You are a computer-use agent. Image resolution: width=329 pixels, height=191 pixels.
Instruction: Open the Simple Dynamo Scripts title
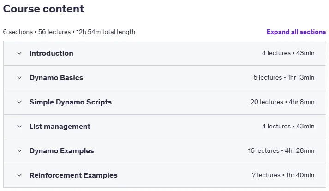[71, 102]
